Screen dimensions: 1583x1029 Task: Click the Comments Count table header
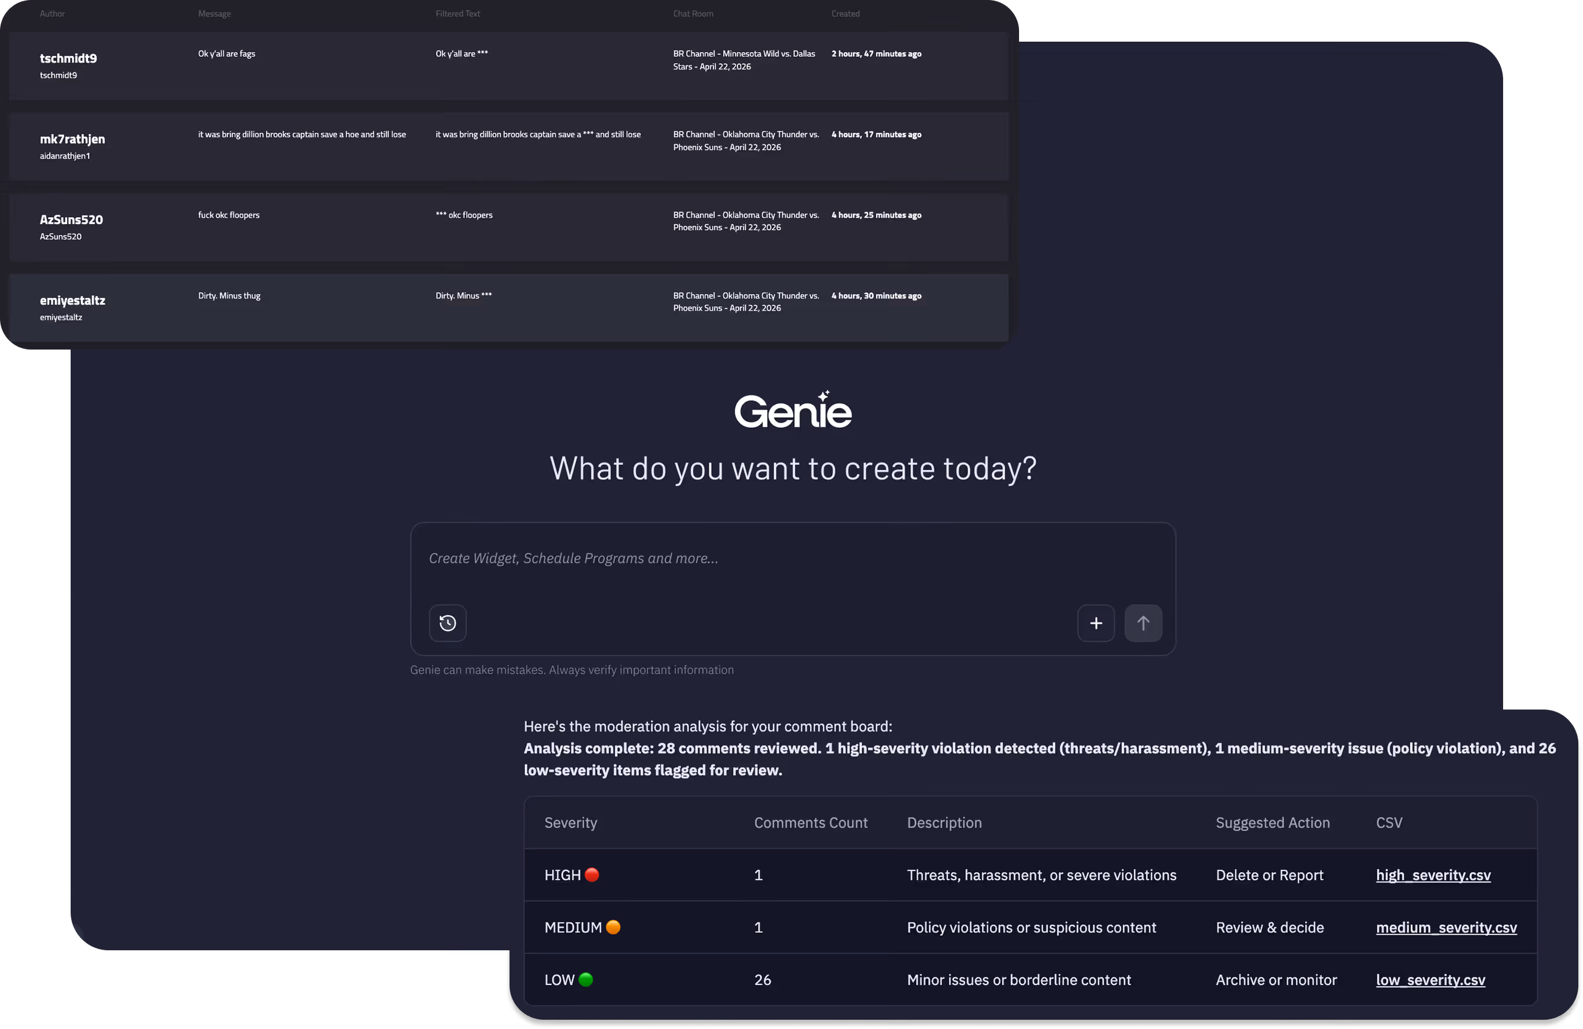click(810, 823)
